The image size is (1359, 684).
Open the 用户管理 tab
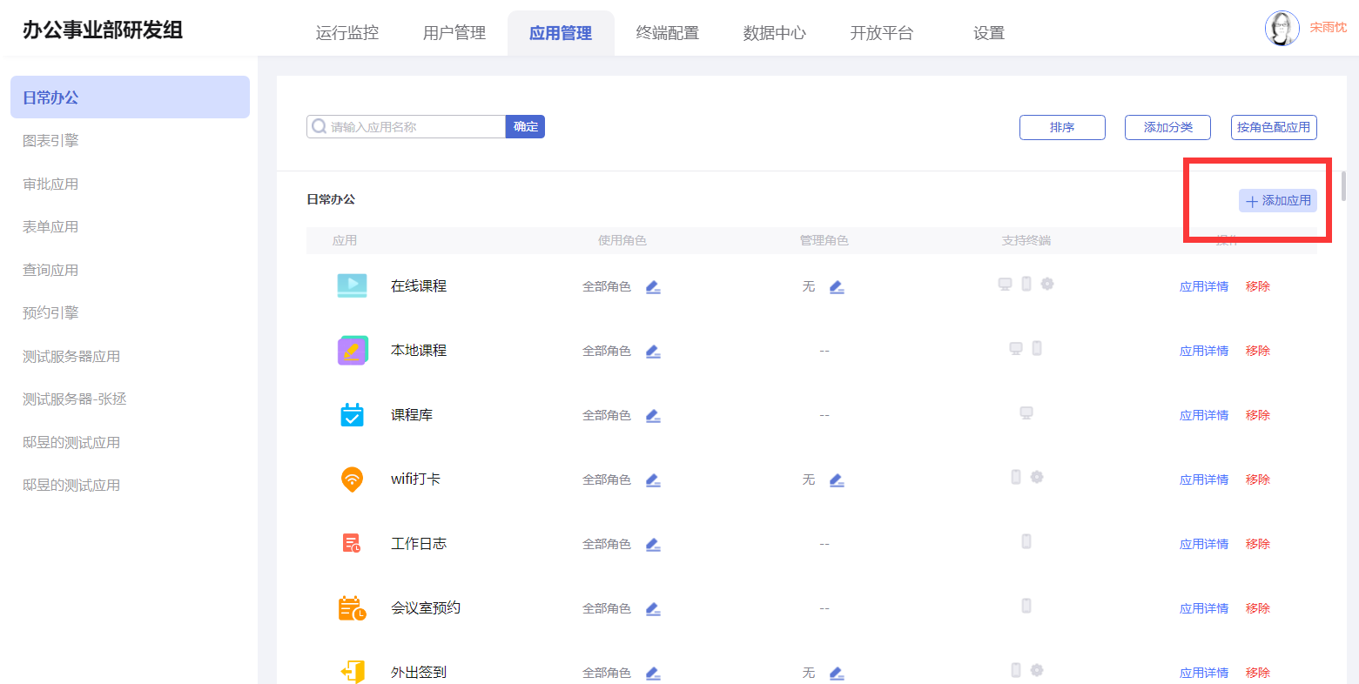pyautogui.click(x=454, y=33)
